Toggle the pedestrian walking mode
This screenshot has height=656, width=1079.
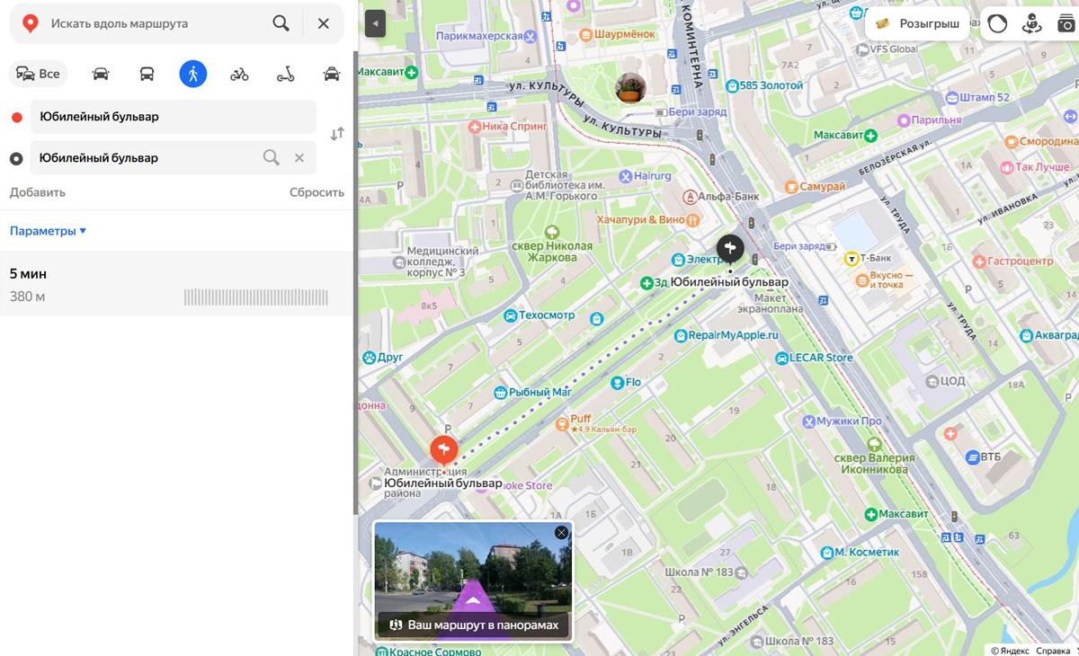click(192, 74)
